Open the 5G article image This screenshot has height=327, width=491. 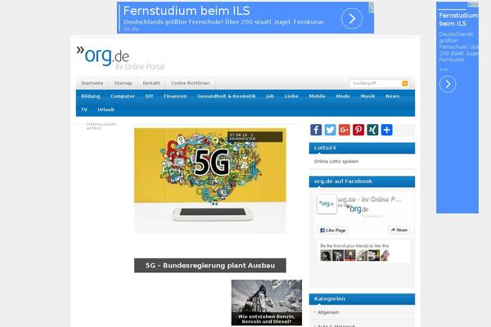pyautogui.click(x=210, y=181)
